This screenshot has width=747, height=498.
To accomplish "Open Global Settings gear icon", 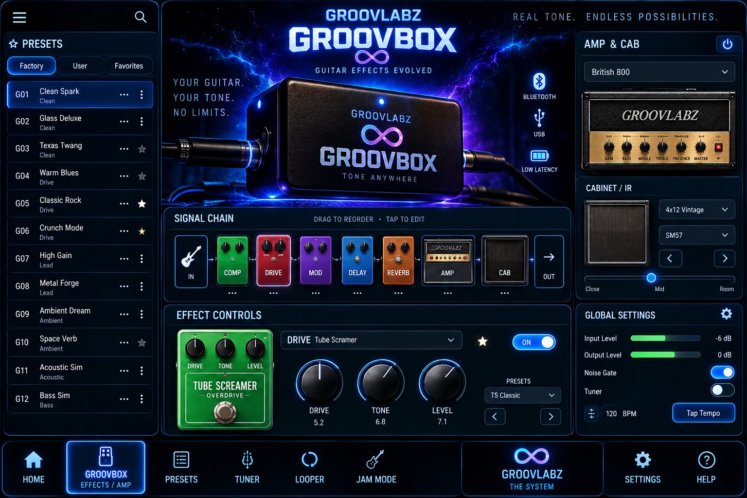I will (x=726, y=314).
